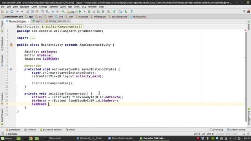Click the UTF-8 encoding selector in the status bar

[x=211, y=134]
